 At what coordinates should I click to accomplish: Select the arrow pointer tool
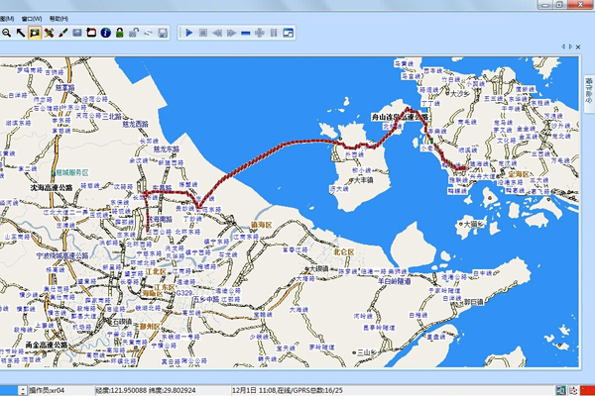[x=20, y=33]
